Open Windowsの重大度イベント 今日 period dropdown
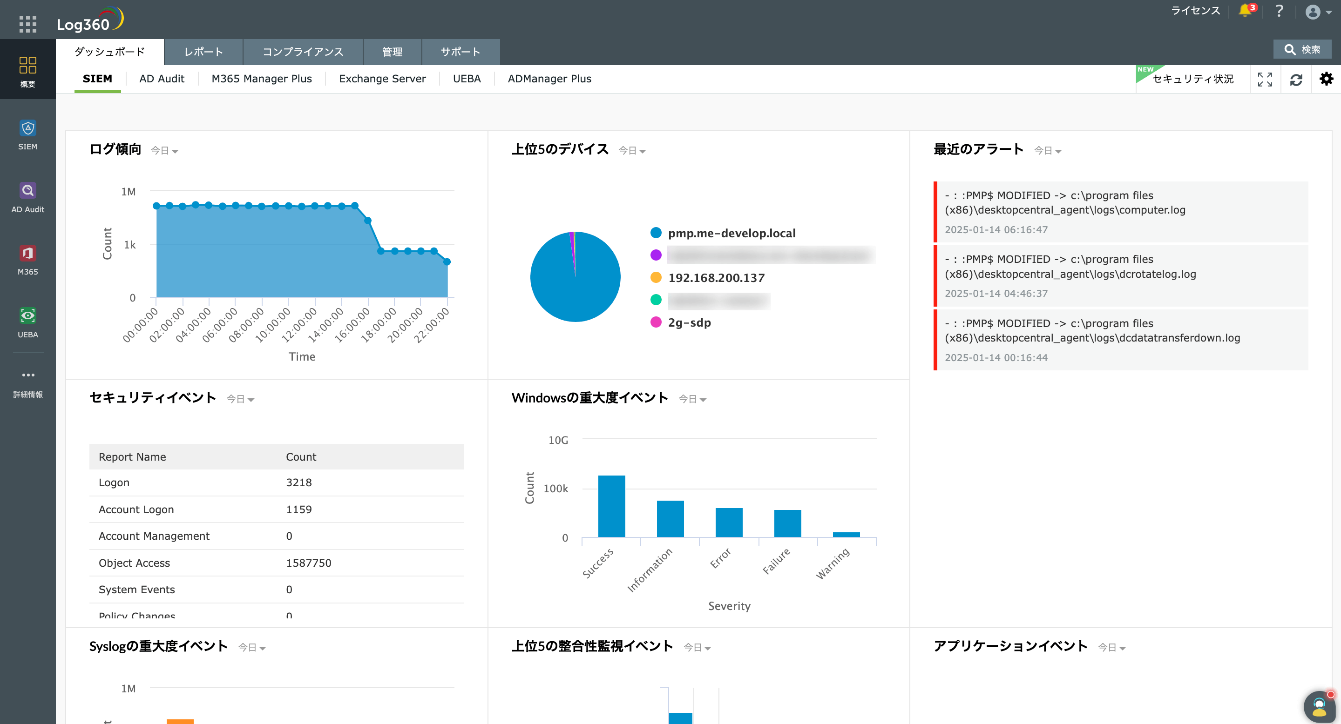Screen dimensions: 1341x724 coord(692,399)
